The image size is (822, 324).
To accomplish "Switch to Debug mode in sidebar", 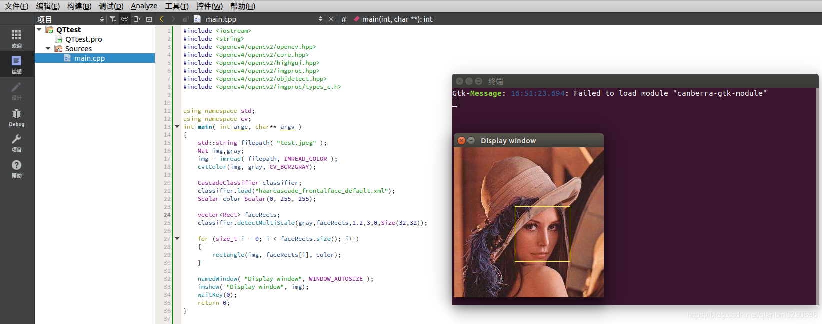I will coord(16,117).
